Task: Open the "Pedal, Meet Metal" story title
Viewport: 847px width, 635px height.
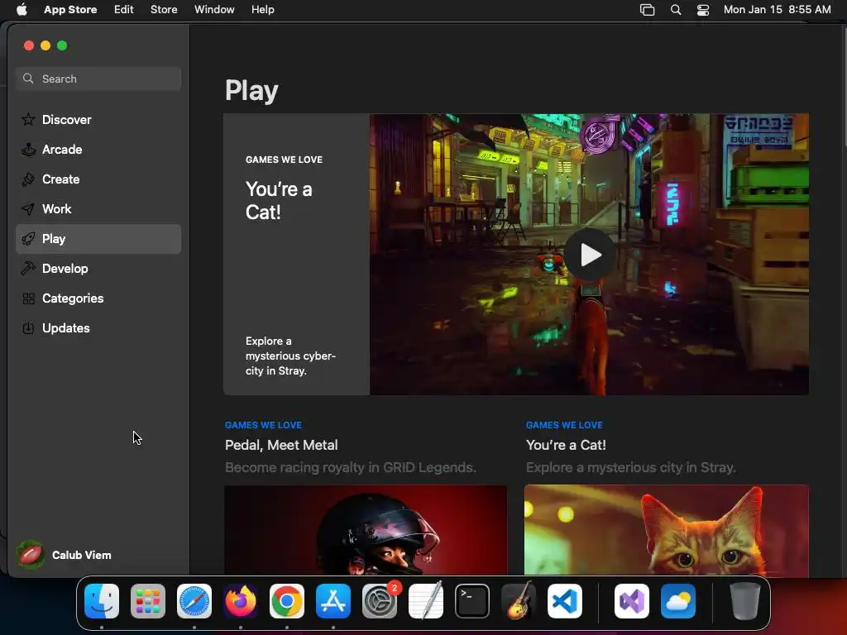Action: tap(281, 445)
